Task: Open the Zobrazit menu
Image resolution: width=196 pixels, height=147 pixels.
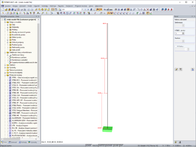Action: pyautogui.click(x=22, y=6)
